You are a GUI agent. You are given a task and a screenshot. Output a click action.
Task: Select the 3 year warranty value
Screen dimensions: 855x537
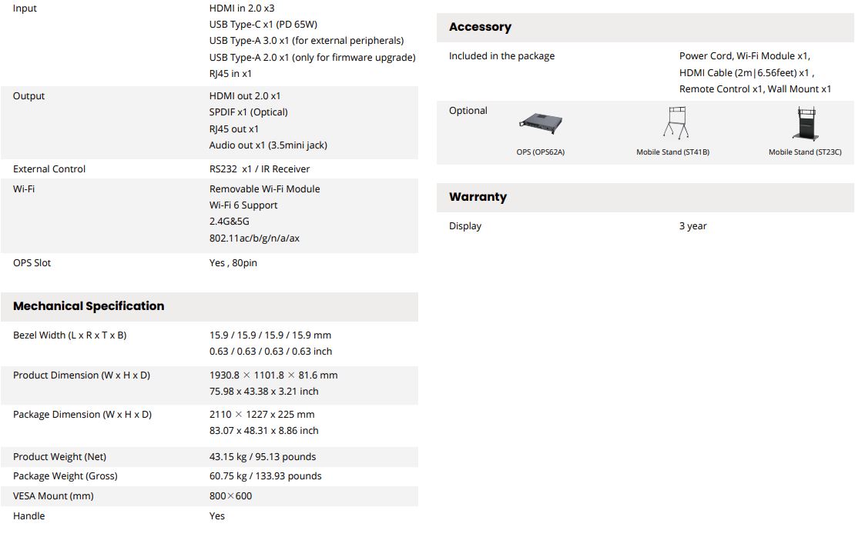[x=693, y=226]
